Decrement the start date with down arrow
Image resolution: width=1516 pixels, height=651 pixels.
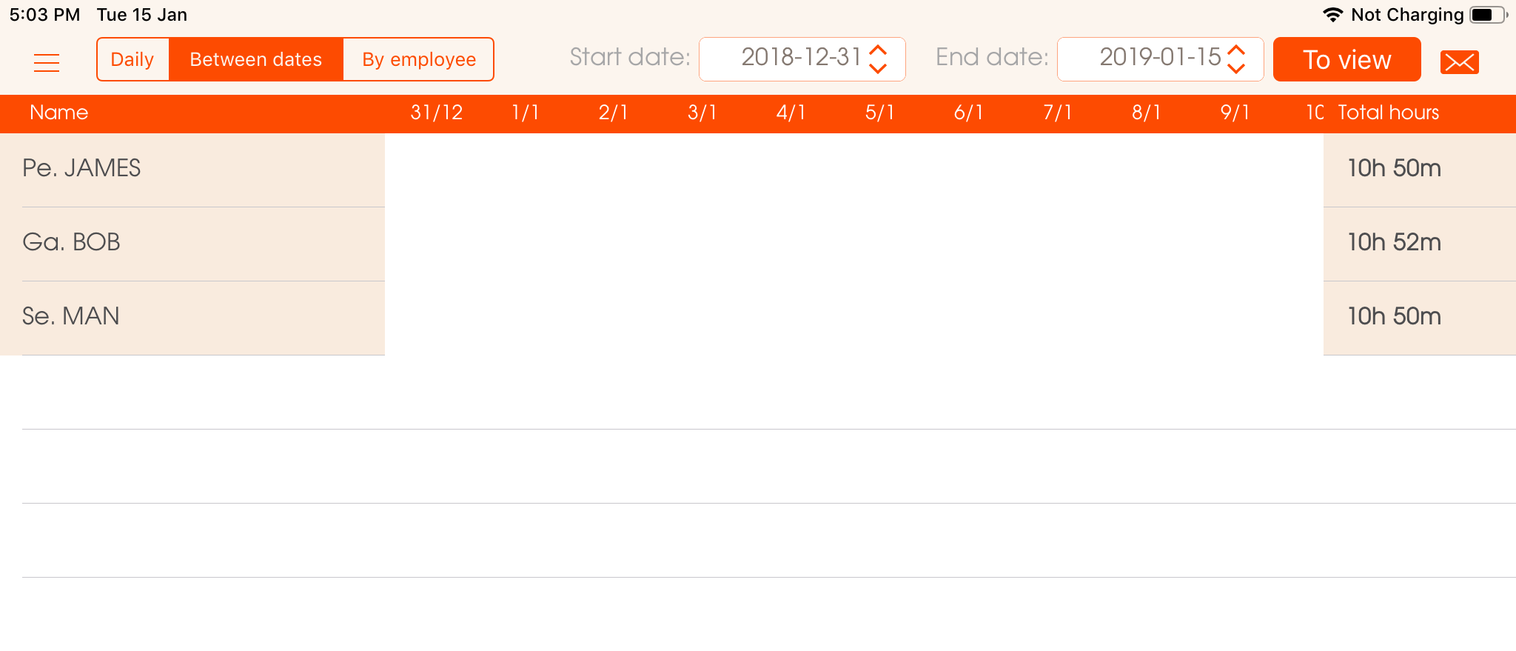[x=878, y=68]
